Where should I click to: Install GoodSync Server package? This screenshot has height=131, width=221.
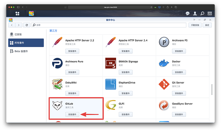(179, 114)
